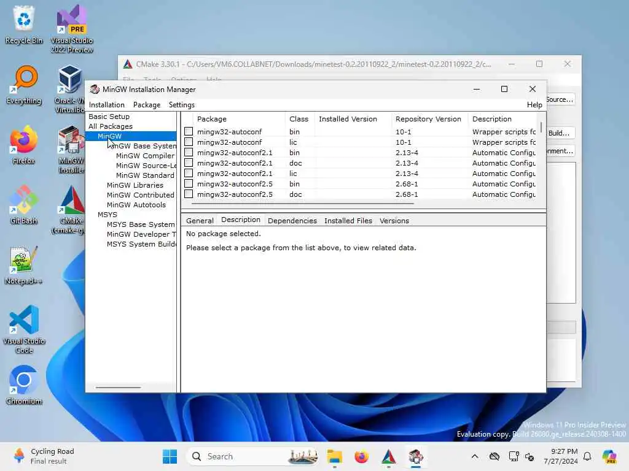The width and height of the screenshot is (629, 471).
Task: Open File Explorer from the taskbar
Action: click(x=334, y=456)
